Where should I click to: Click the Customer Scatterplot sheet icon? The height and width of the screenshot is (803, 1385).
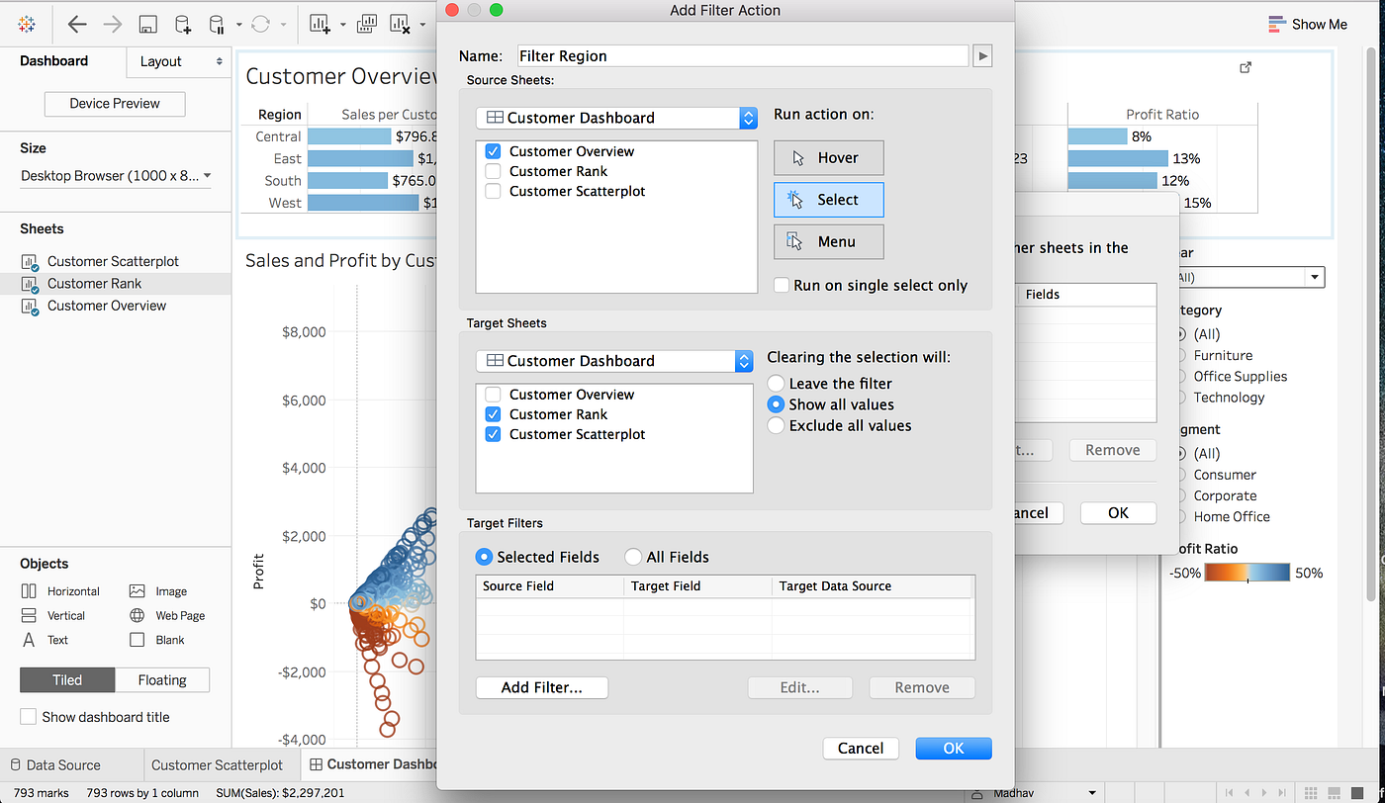tap(29, 262)
